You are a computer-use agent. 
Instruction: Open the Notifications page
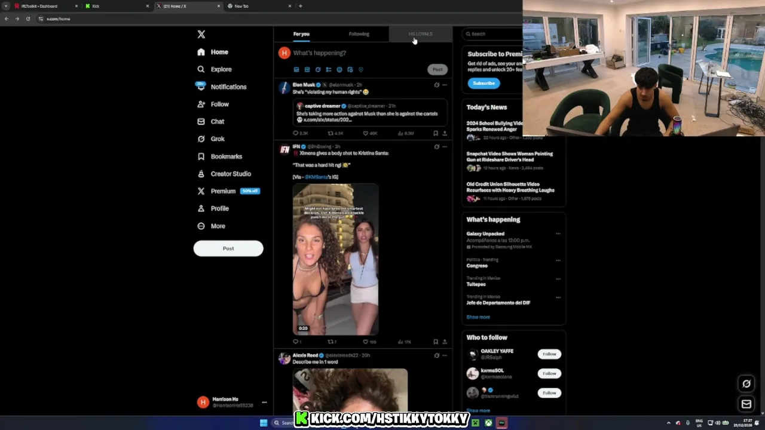coord(221,87)
